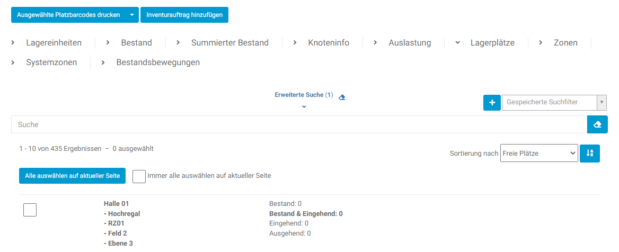Check the Immer alle auswählen checkbox
This screenshot has width=619, height=252.
[139, 176]
